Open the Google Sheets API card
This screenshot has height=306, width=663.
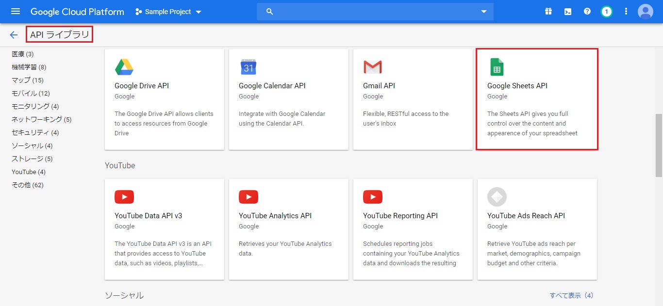(x=537, y=99)
